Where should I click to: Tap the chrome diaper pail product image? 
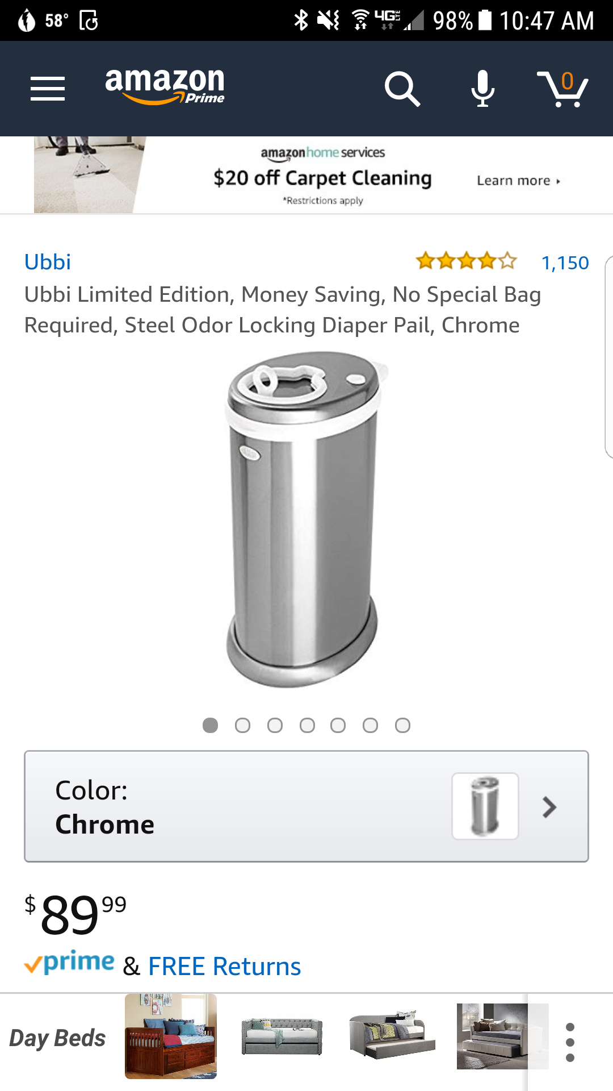(x=304, y=519)
